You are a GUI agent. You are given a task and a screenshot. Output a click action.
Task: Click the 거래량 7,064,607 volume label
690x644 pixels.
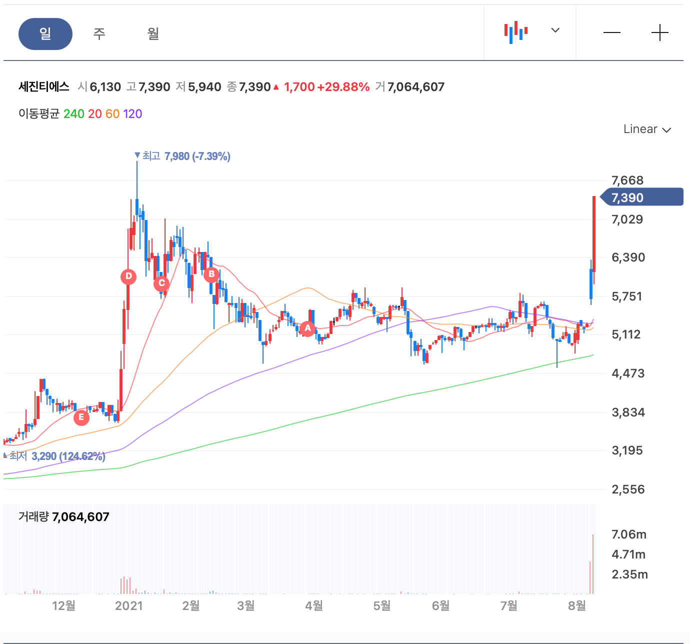click(x=64, y=516)
